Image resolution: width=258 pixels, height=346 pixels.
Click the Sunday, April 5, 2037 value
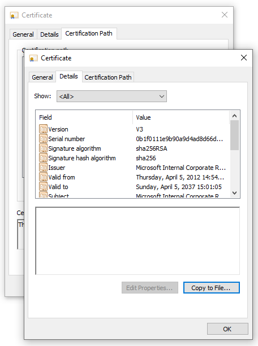pos(179,187)
